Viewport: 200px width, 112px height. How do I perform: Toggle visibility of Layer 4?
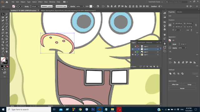pos(132,49)
